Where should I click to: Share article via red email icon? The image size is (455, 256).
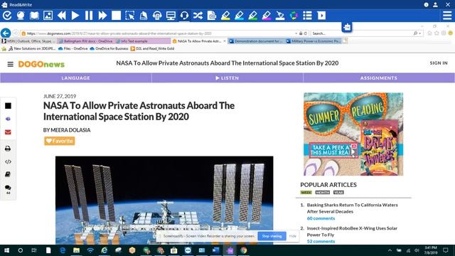8,132
